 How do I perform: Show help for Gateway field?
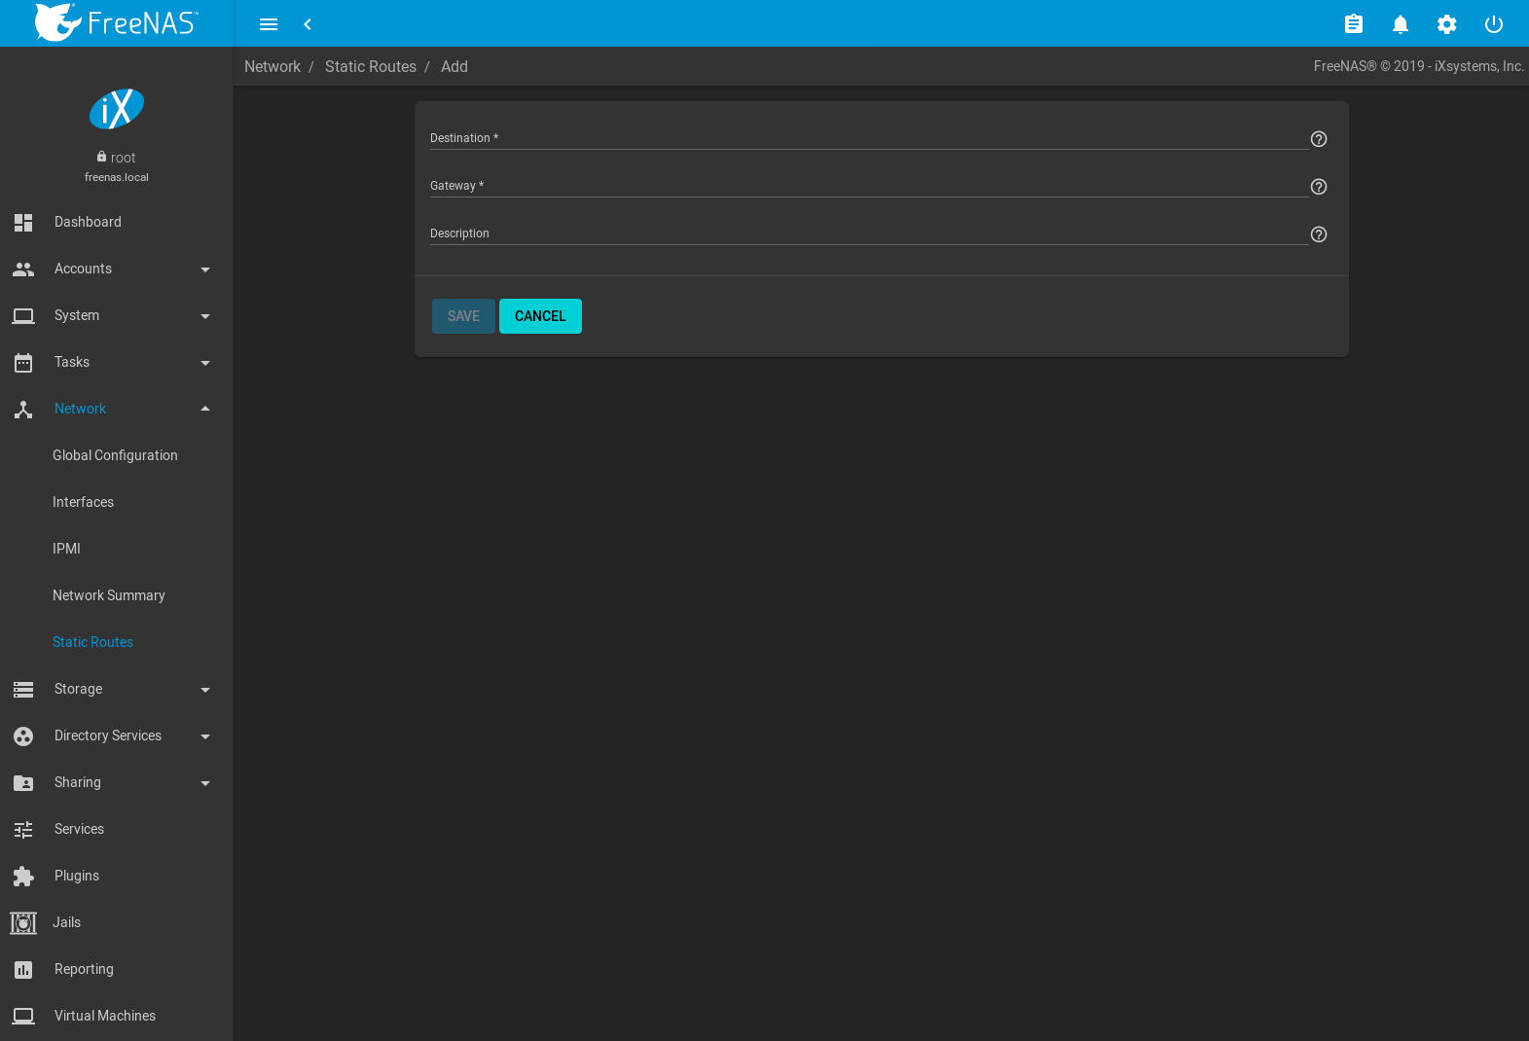(x=1318, y=187)
